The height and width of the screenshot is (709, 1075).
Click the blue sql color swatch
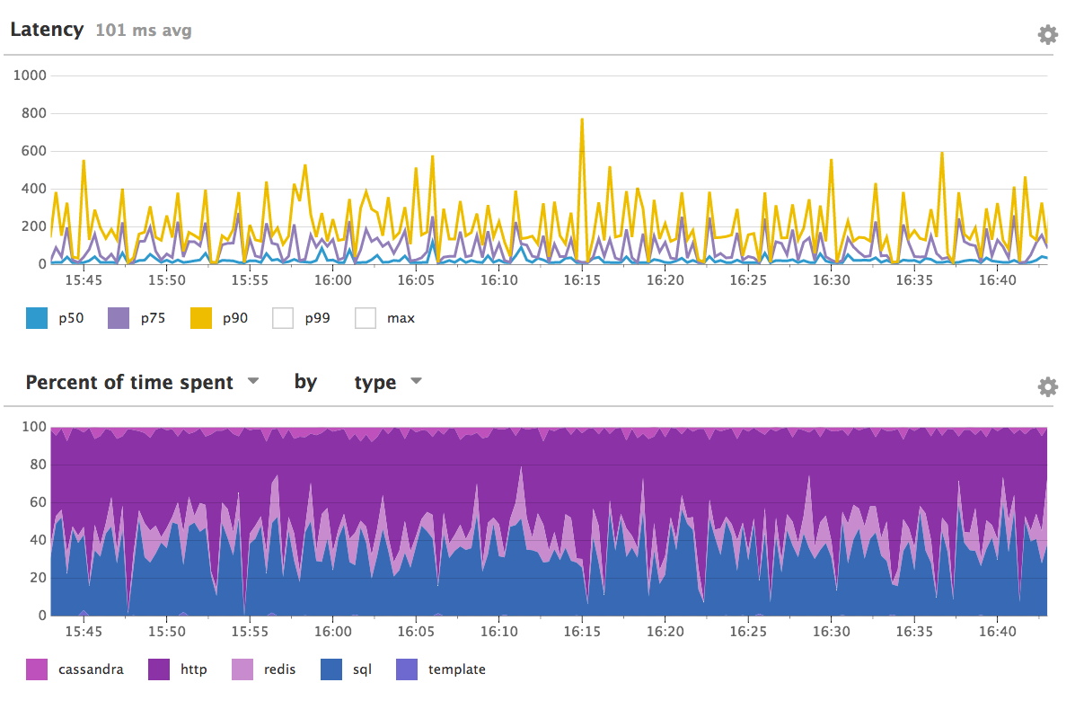332,669
